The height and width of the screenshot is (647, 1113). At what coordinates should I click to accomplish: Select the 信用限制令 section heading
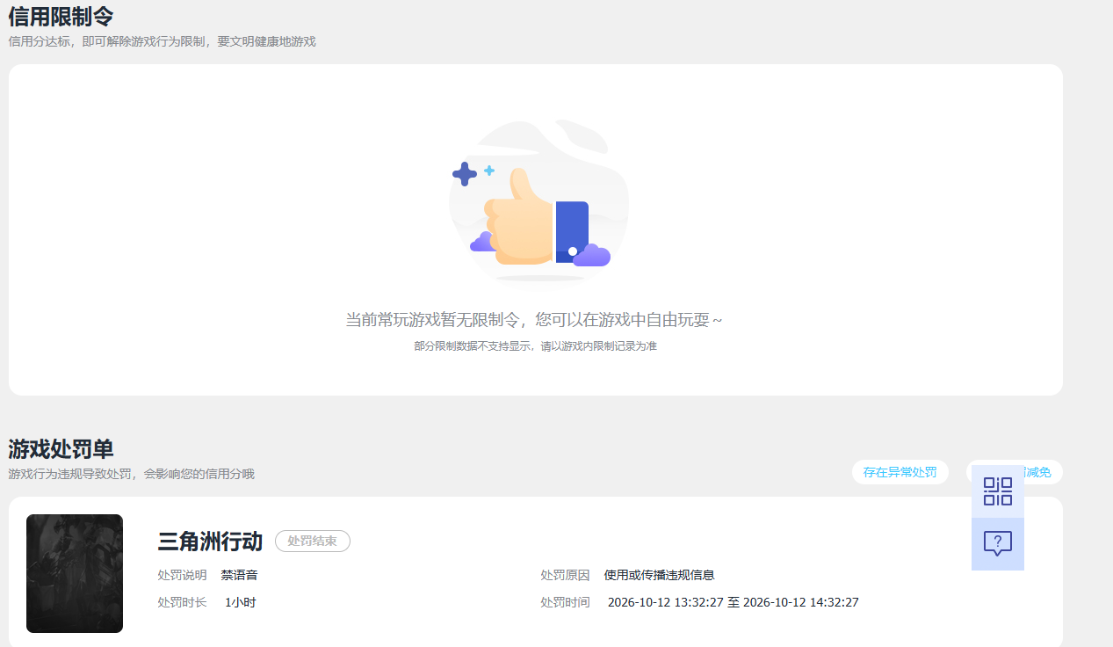[x=61, y=16]
